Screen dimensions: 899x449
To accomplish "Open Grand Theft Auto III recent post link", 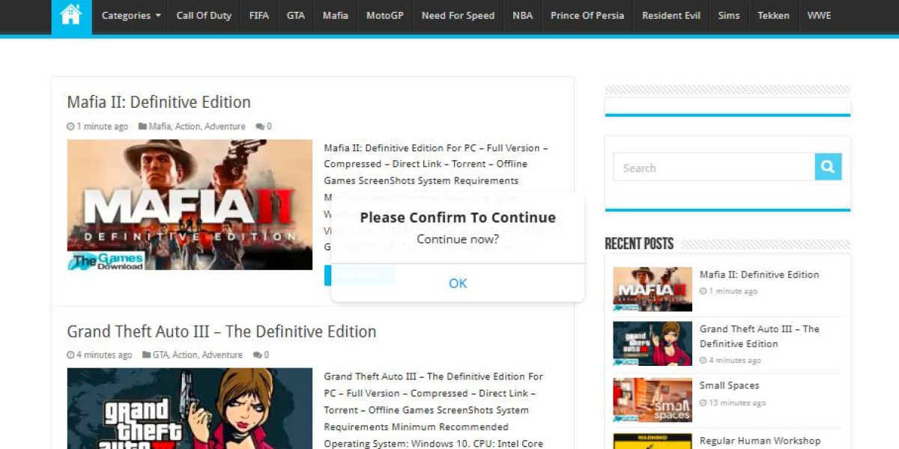I will point(760,336).
